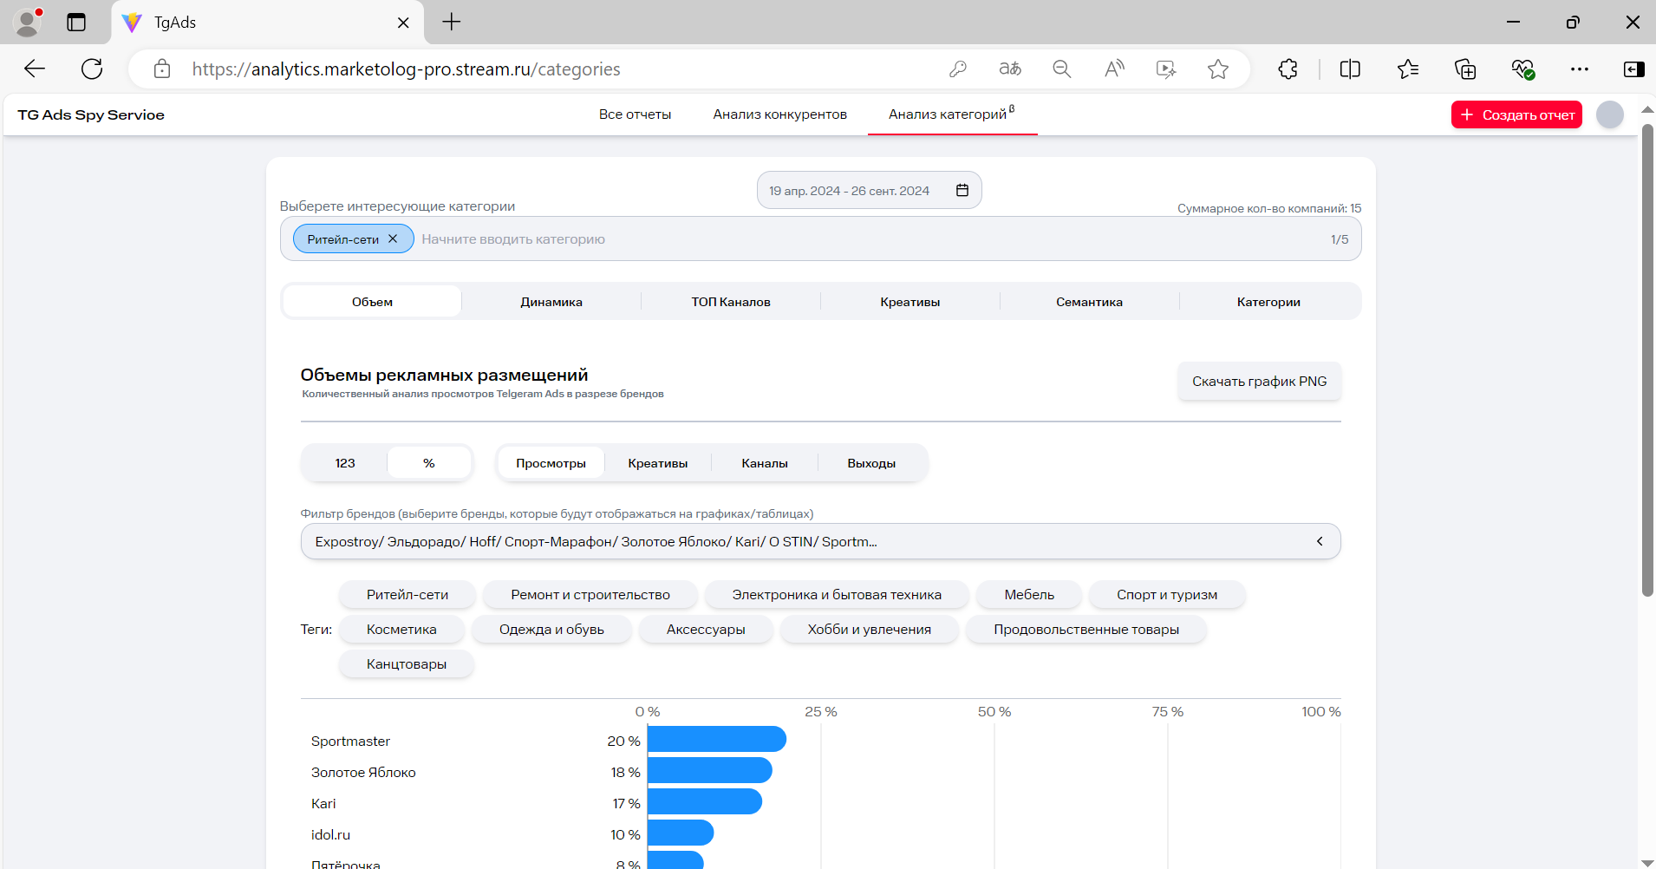The image size is (1656, 869).
Task: Select the Мебель tag
Action: (1029, 595)
